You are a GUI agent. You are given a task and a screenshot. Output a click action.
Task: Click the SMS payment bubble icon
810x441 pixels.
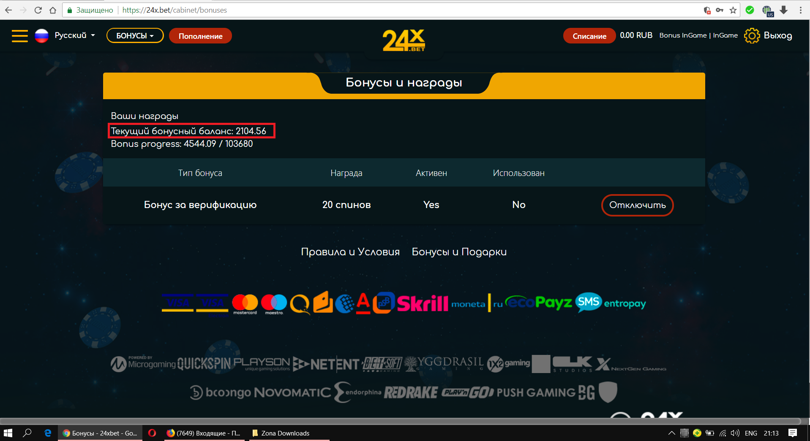tap(588, 302)
